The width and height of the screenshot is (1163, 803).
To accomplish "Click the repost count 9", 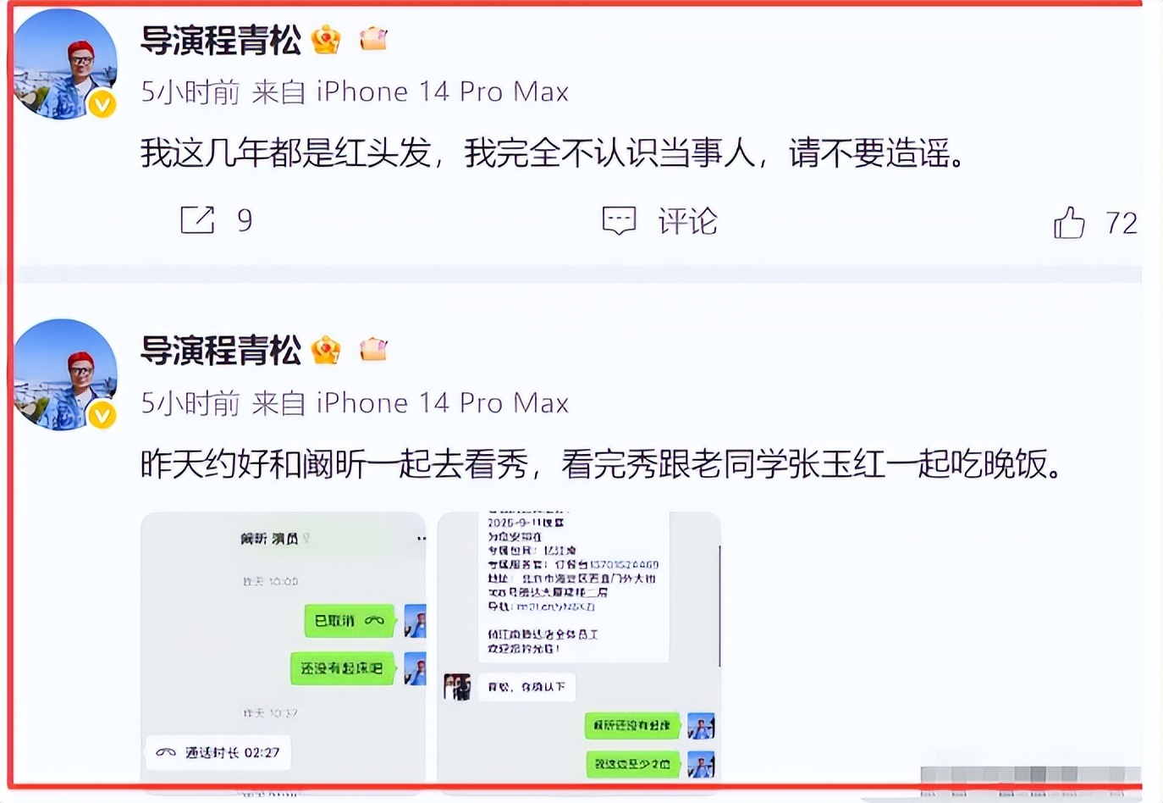I will tap(245, 220).
